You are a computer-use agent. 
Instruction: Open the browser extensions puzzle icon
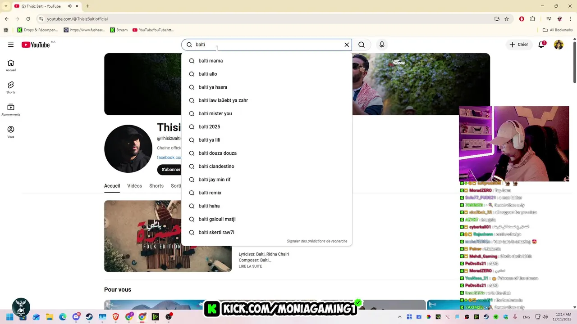[533, 19]
